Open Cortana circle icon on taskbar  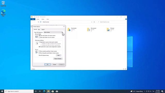(x=36, y=91)
